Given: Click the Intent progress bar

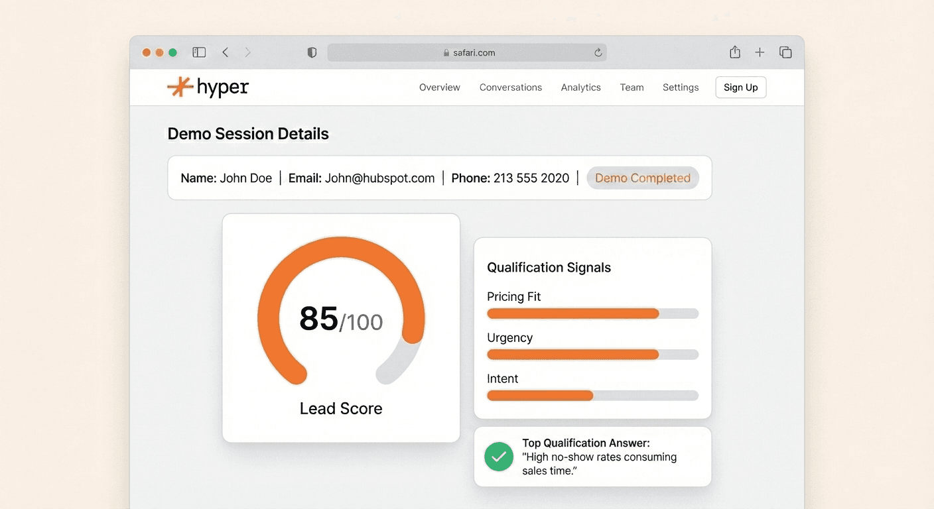Looking at the screenshot, I should (x=592, y=396).
